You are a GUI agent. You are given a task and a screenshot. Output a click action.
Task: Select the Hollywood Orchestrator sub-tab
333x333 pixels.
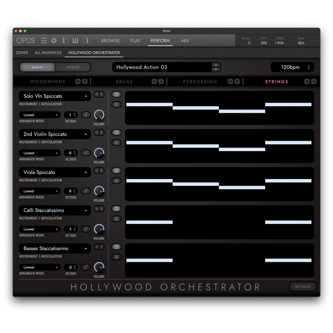94,53
